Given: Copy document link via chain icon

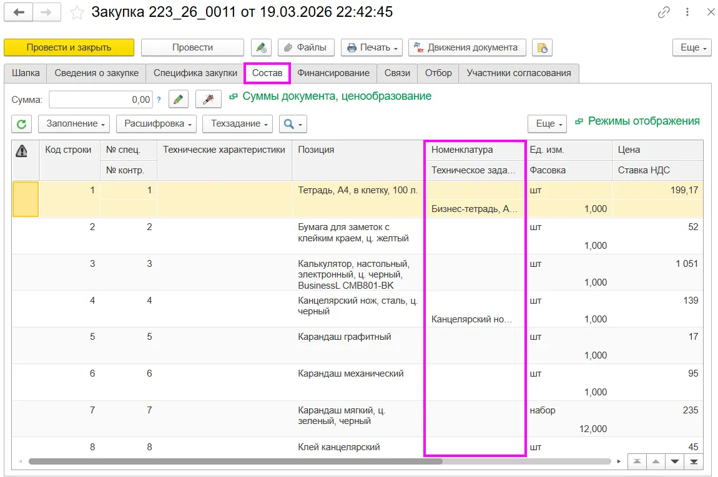Looking at the screenshot, I should click(664, 12).
